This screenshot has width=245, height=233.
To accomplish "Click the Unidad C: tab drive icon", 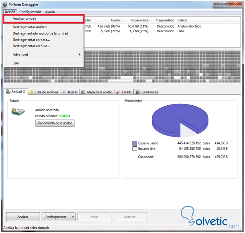I will [x=8, y=91].
